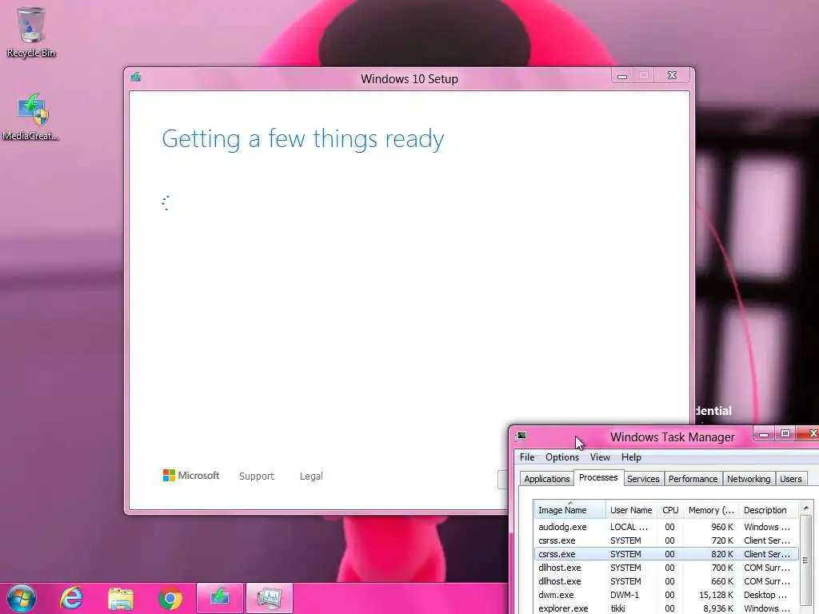Switch to the Performance tab
This screenshot has width=819, height=614.
point(693,479)
